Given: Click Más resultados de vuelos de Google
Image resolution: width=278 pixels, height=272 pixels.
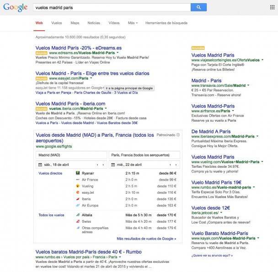Looking at the screenshot, I should [146, 239].
